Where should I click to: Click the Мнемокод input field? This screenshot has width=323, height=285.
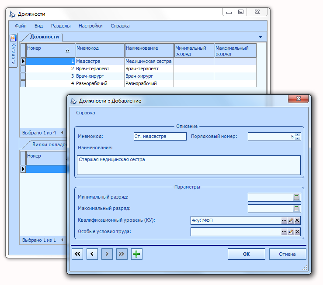[x=160, y=136]
